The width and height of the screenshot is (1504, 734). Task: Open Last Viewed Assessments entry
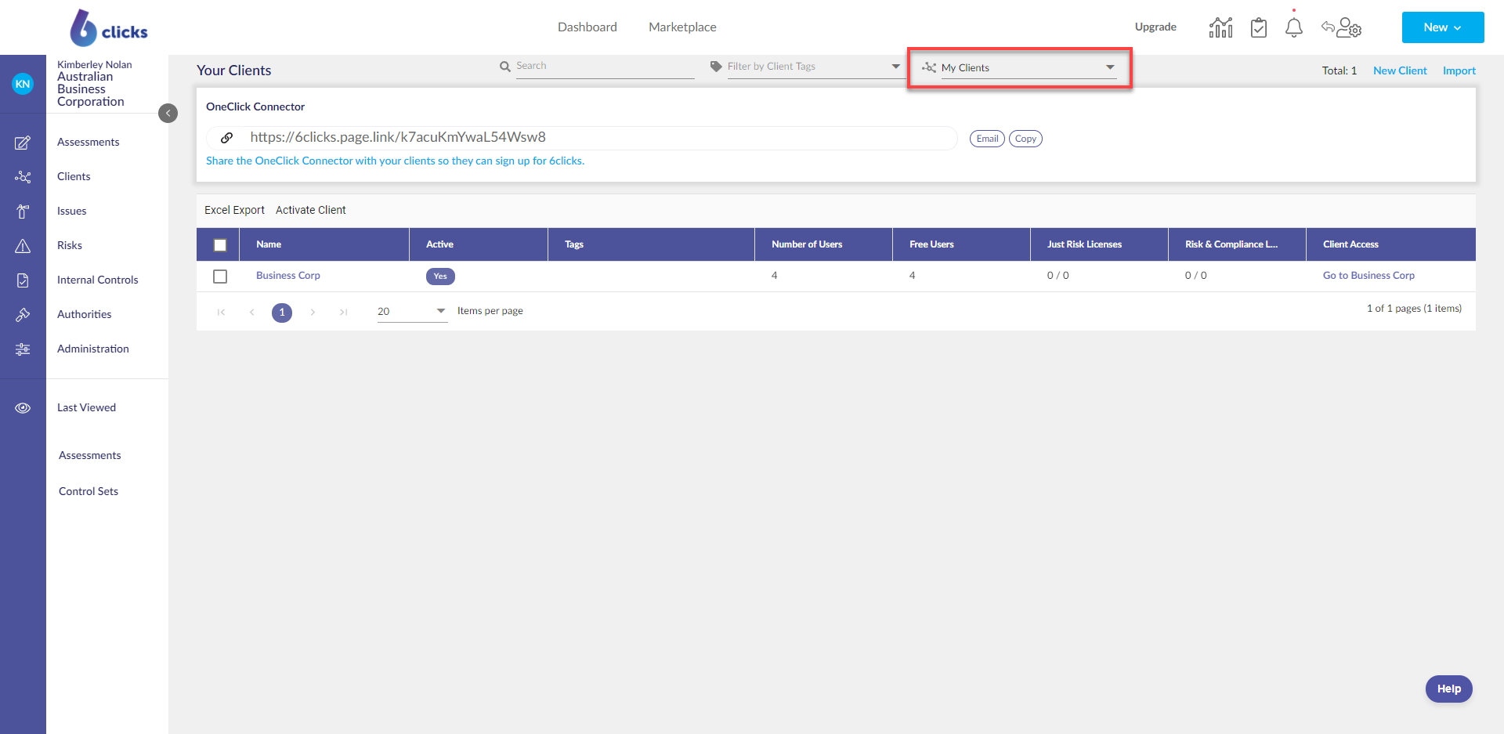pos(90,456)
